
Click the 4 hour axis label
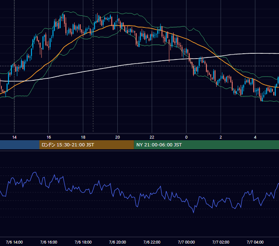[x=255, y=137]
